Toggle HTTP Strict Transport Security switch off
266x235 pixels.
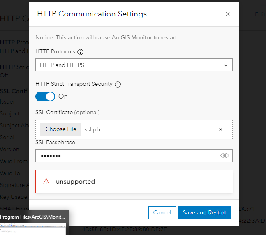tap(45, 97)
